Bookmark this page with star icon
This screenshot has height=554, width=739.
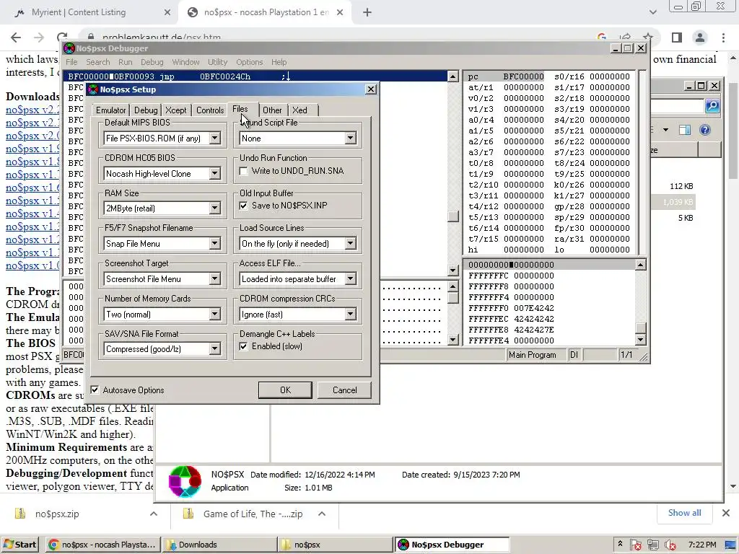click(648, 38)
